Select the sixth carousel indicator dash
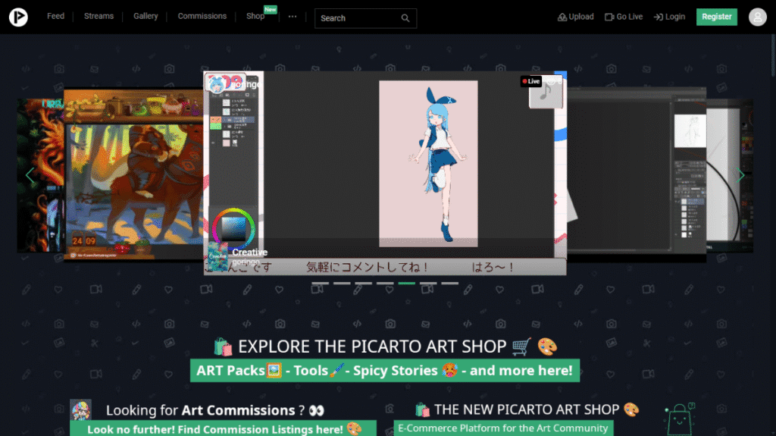The image size is (776, 436). 428,284
